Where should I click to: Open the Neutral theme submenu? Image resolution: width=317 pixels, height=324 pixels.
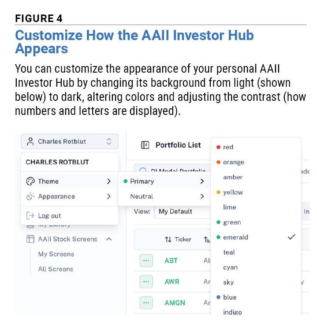164,196
